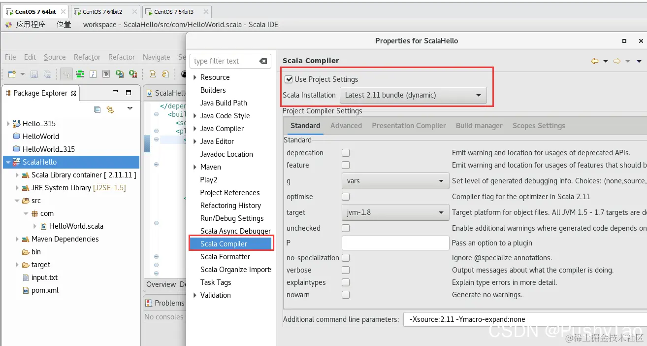This screenshot has height=346, width=647.
Task: Open the File menu
Action: (10, 57)
